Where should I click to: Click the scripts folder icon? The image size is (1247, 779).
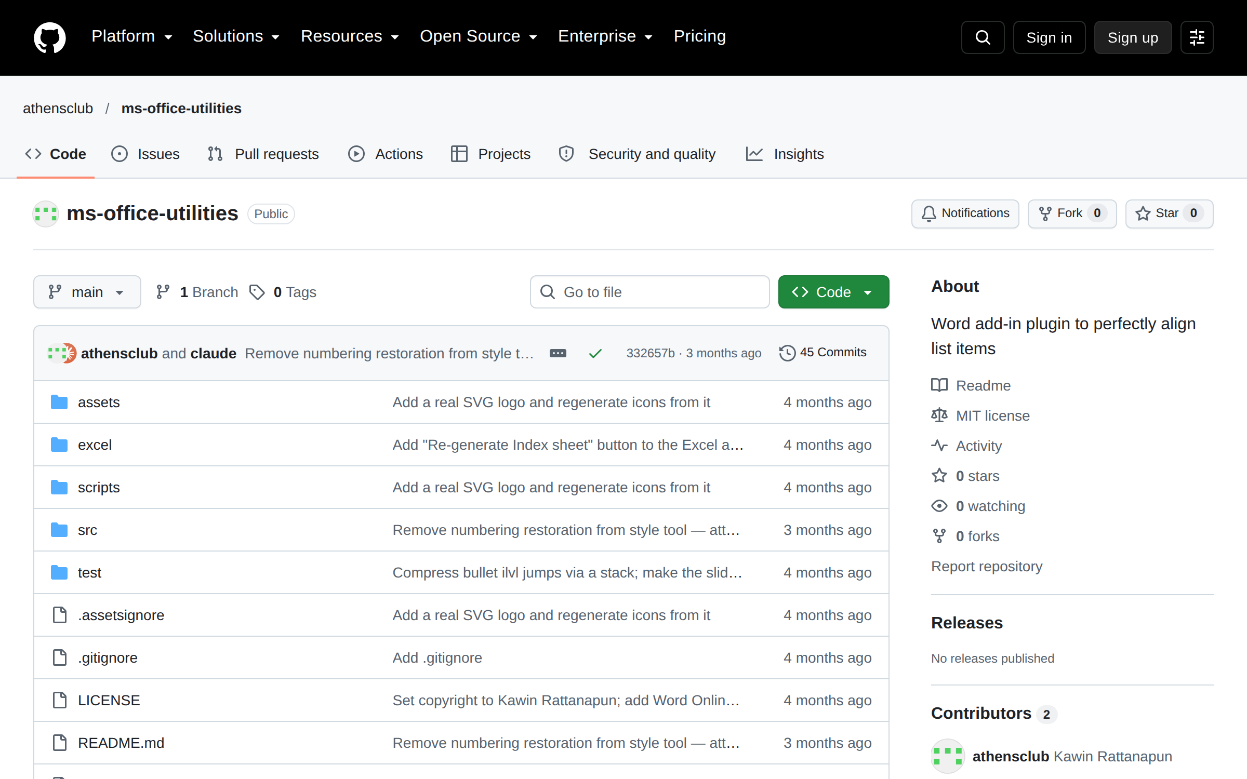tap(59, 487)
